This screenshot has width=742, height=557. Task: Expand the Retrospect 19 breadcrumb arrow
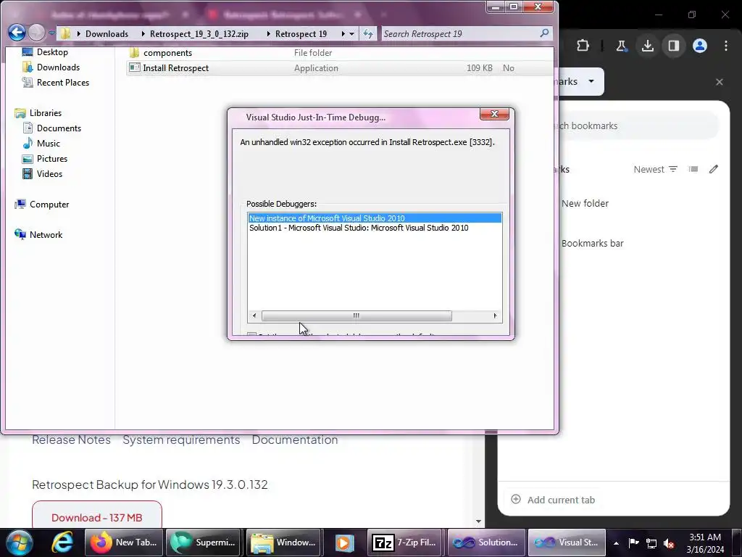point(343,33)
